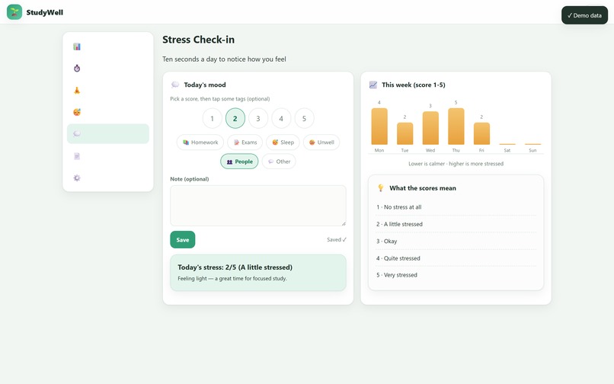Select the speech bubble stress check-in sidebar item

click(x=108, y=133)
